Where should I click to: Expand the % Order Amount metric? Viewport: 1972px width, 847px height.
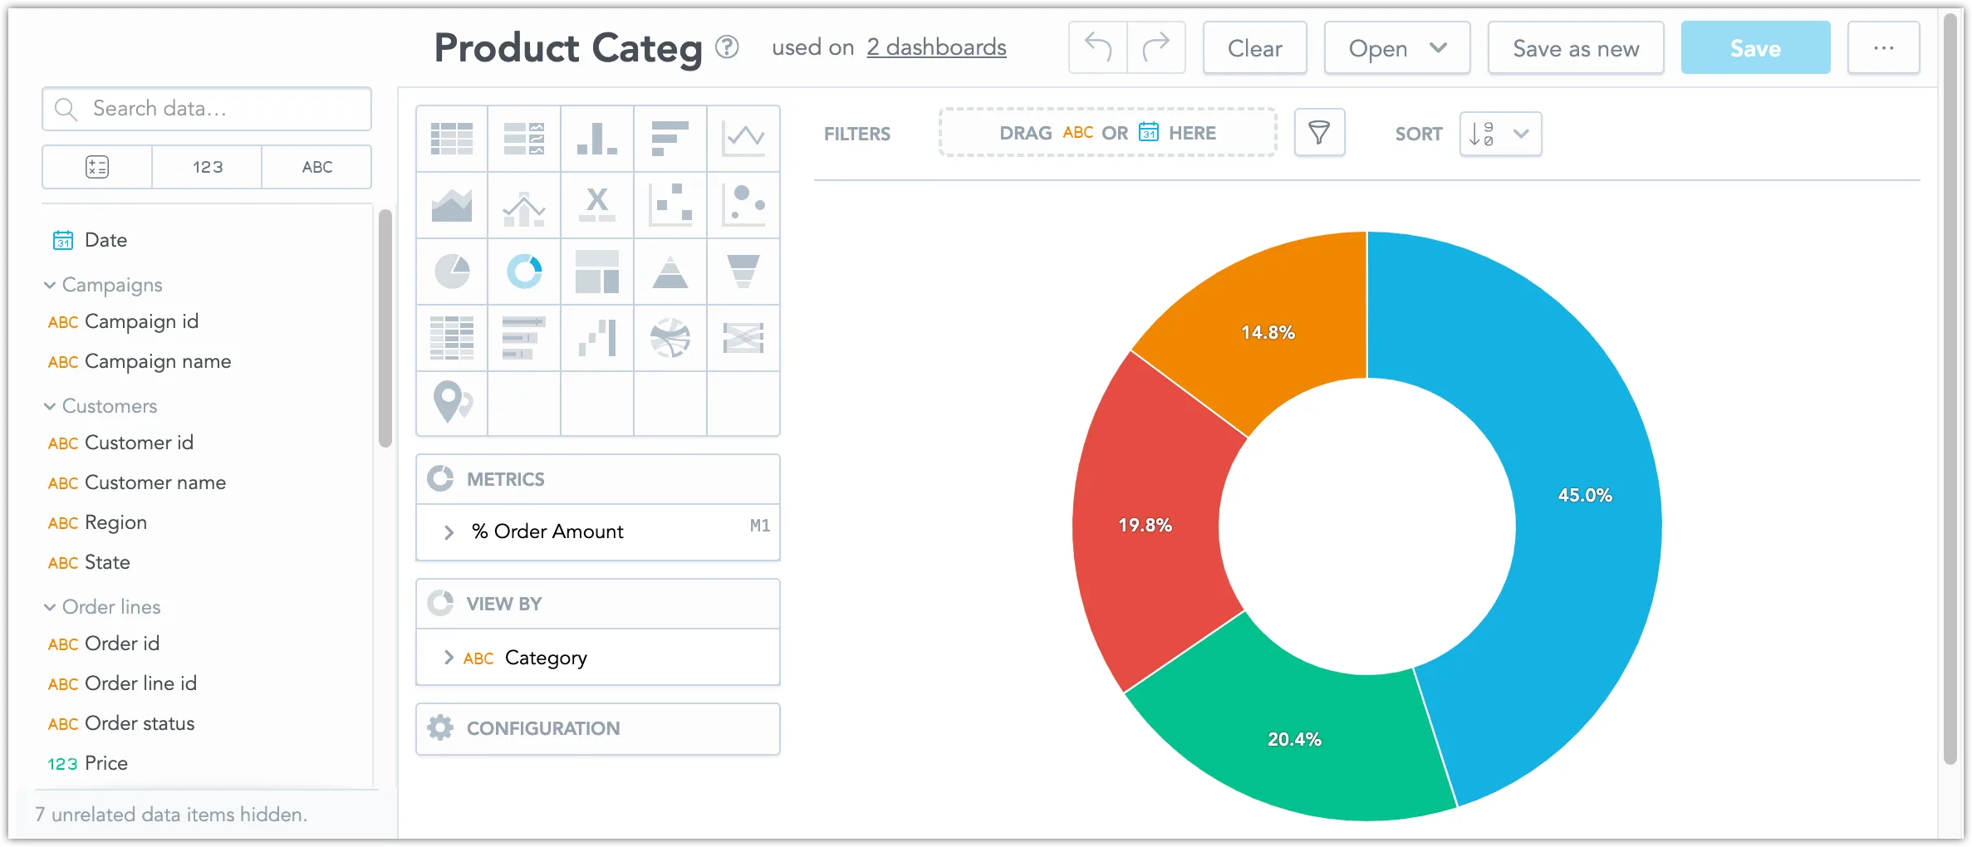pos(449,531)
